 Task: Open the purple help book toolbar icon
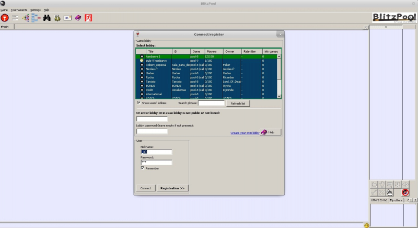(x=78, y=18)
